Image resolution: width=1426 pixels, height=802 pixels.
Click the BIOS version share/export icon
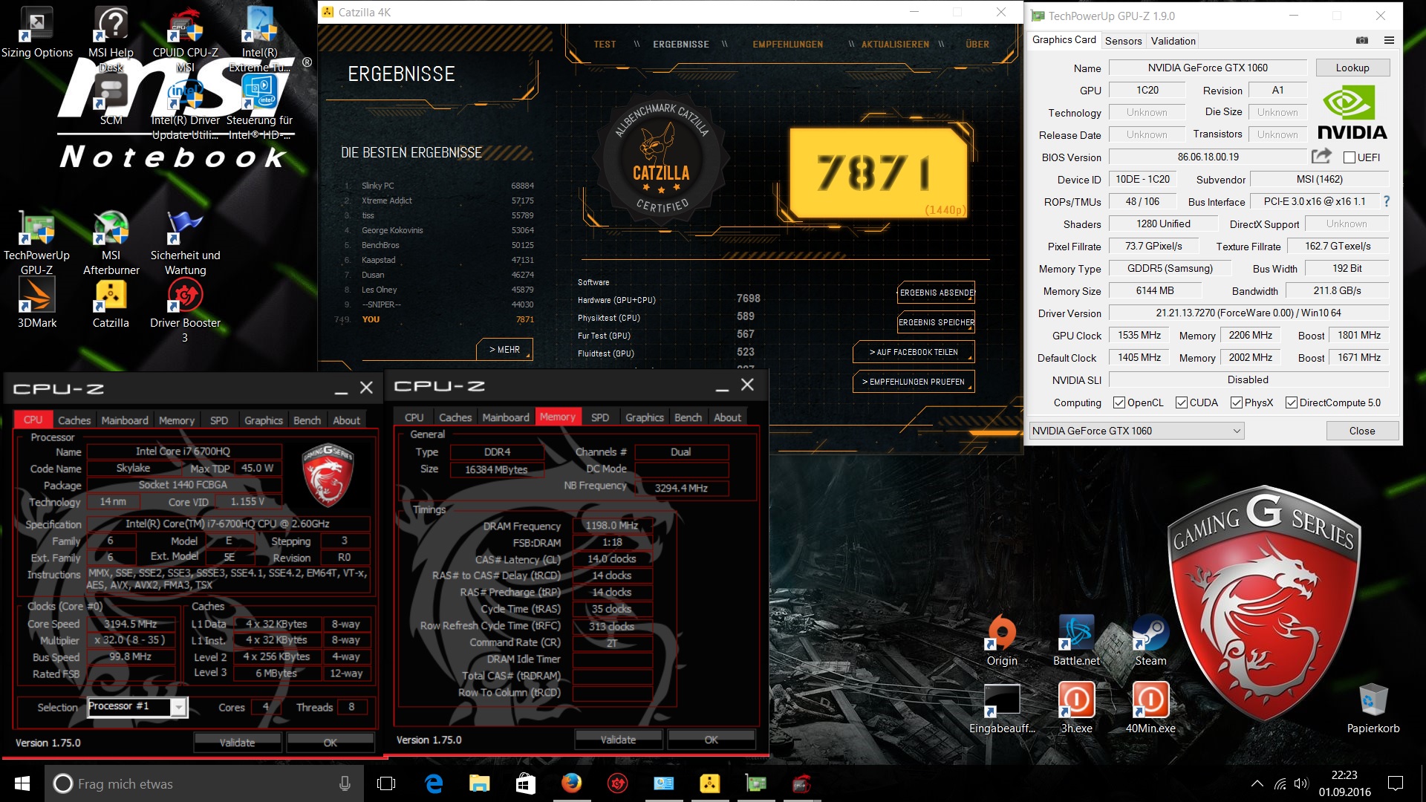click(1321, 156)
